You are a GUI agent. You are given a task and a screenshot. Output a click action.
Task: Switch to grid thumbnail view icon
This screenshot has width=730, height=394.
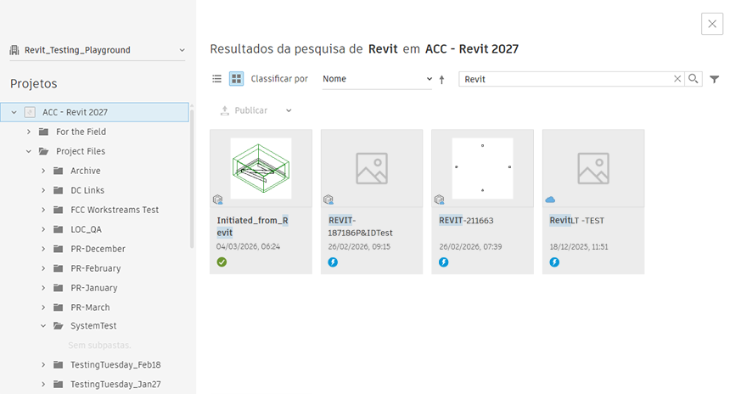pos(237,79)
